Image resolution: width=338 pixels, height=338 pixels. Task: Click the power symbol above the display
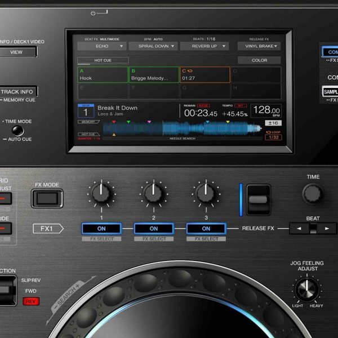click(x=93, y=14)
